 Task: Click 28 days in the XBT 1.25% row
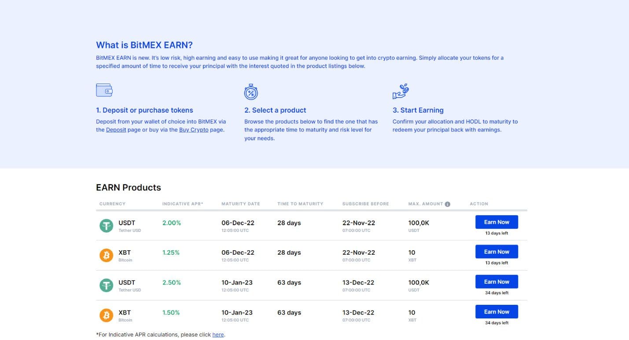point(289,253)
